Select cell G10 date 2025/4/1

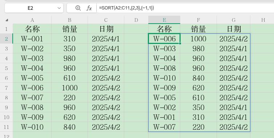233,117
